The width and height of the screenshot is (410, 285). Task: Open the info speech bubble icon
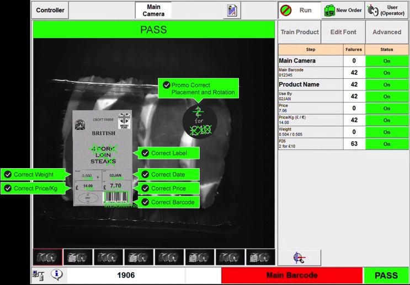coord(57,275)
